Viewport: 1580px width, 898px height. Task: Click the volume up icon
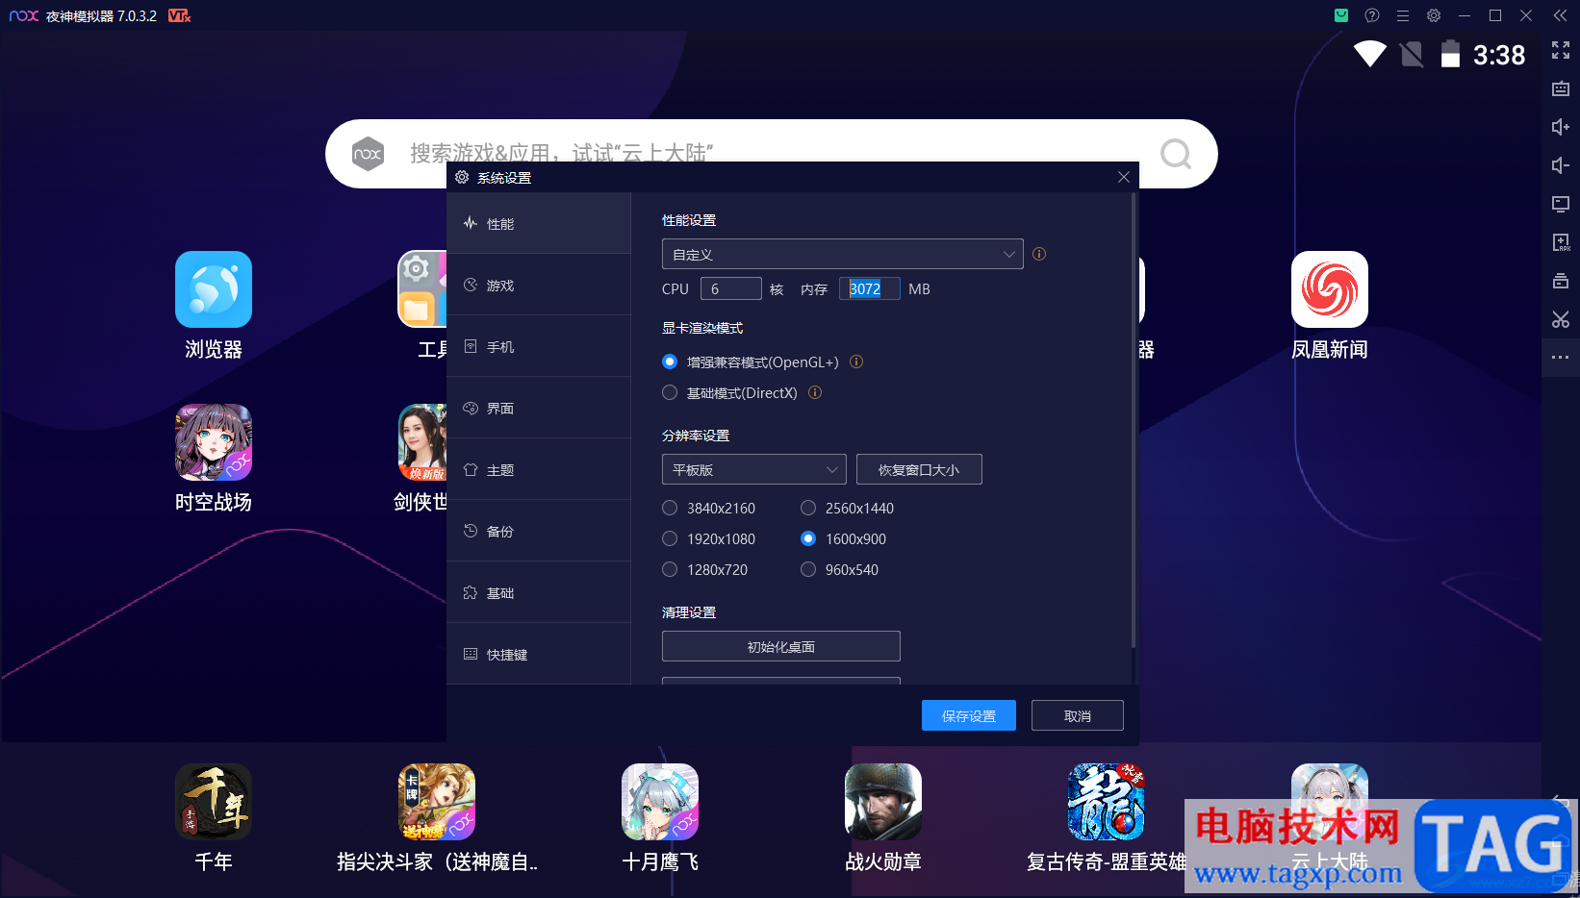[x=1561, y=127]
